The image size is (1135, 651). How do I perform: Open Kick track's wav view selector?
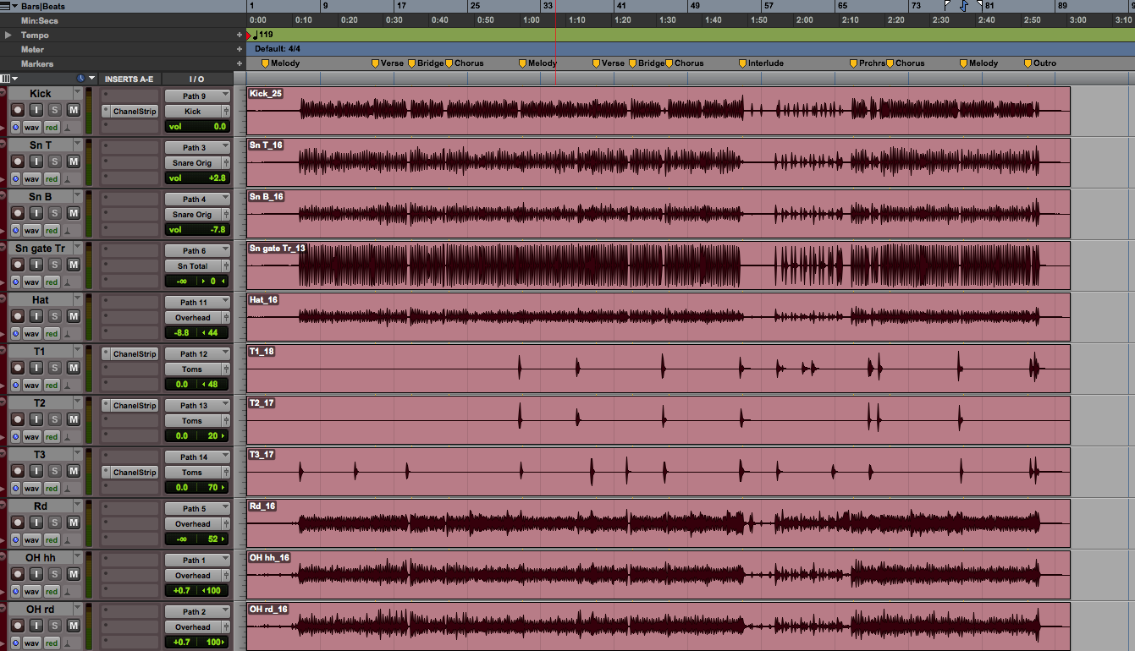point(32,128)
